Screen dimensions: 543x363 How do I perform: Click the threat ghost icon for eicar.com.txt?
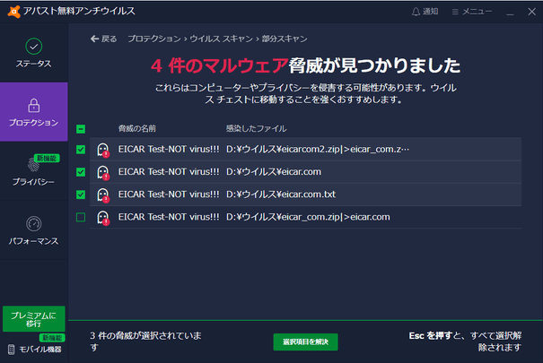(x=103, y=195)
